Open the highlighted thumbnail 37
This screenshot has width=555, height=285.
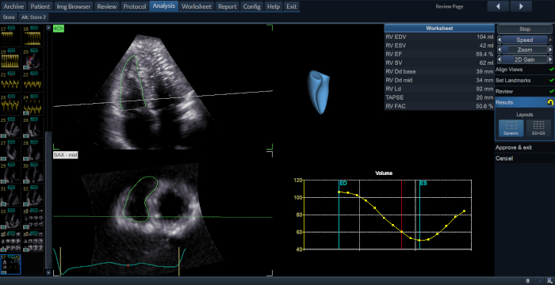[10, 264]
